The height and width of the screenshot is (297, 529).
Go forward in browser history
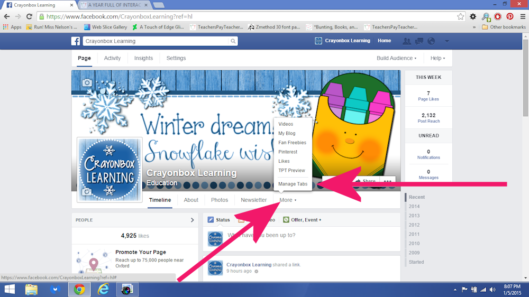tap(18, 16)
